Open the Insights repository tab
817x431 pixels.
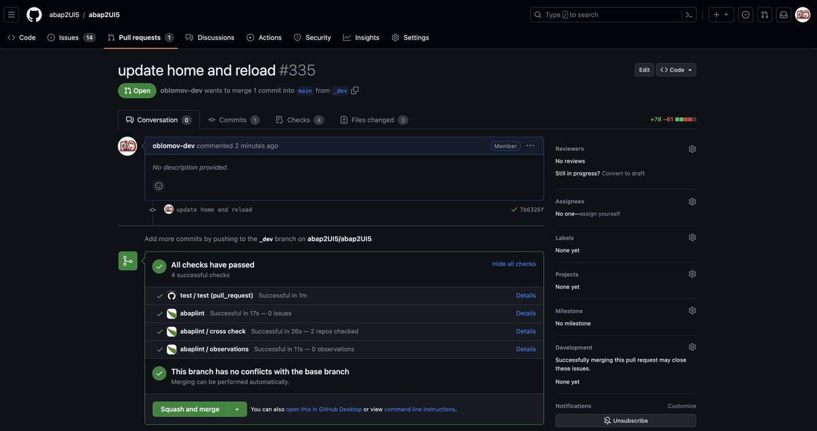pyautogui.click(x=362, y=37)
